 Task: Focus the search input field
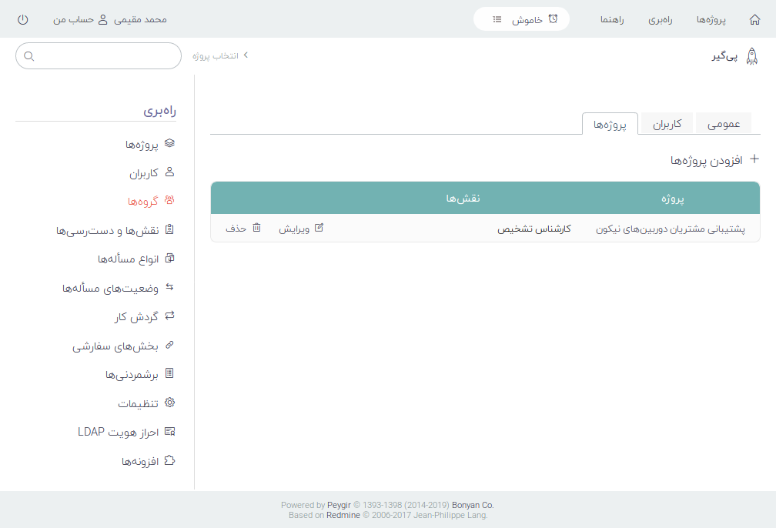pos(104,56)
